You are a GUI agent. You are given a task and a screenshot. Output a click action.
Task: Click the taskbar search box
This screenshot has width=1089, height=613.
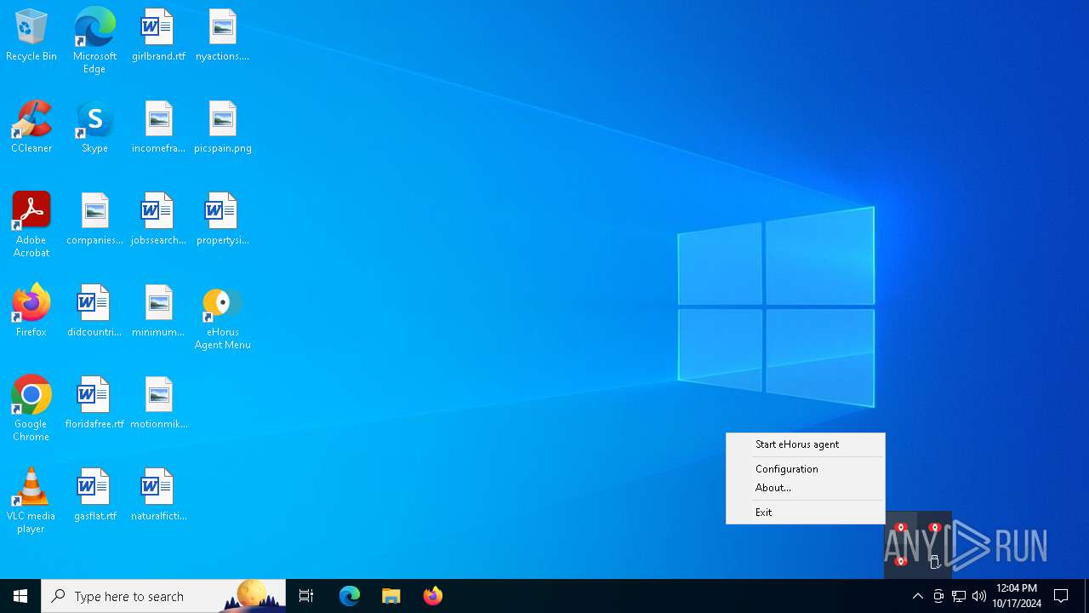pyautogui.click(x=163, y=596)
